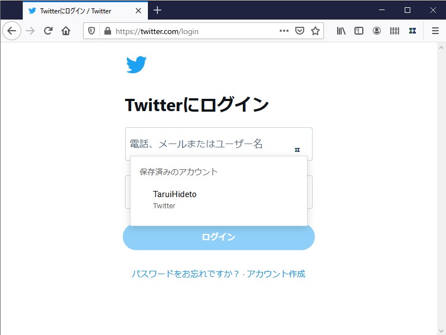
Task: Click the scrollbar up arrow
Action: (441, 47)
